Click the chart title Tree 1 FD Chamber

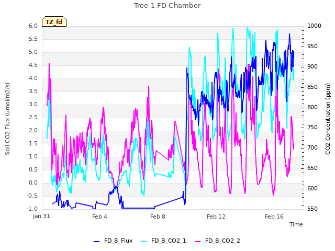pyautogui.click(x=167, y=6)
